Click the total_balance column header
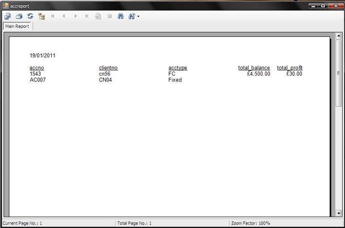The width and height of the screenshot is (345, 228). coord(254,68)
